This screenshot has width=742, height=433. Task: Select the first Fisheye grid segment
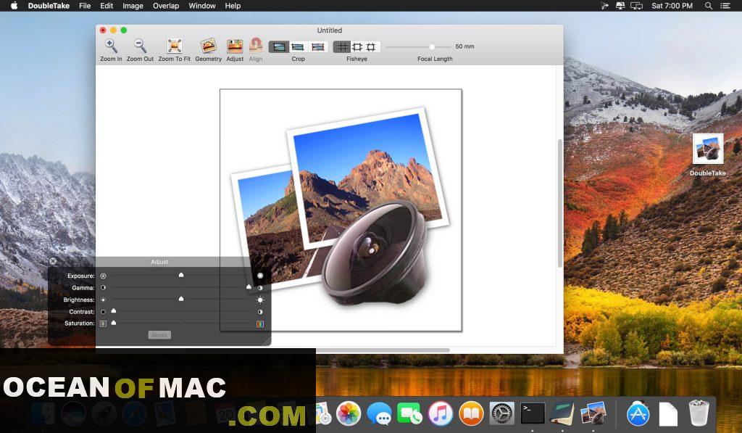click(342, 46)
